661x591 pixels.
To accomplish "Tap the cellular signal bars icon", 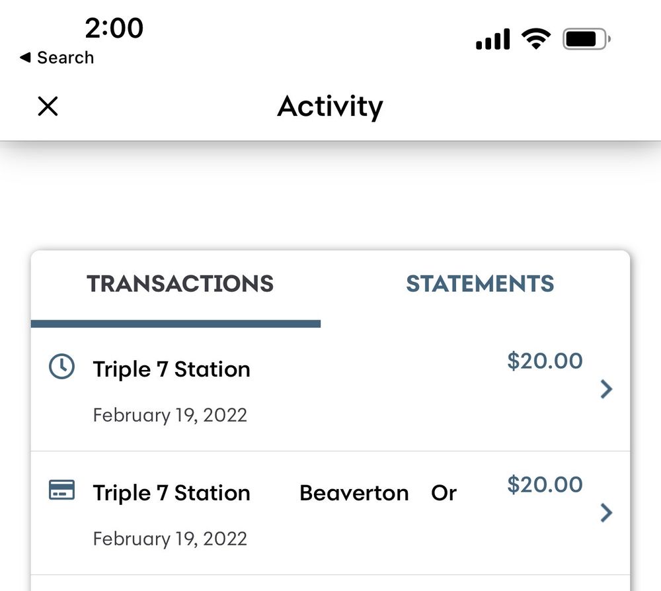I will 492,40.
